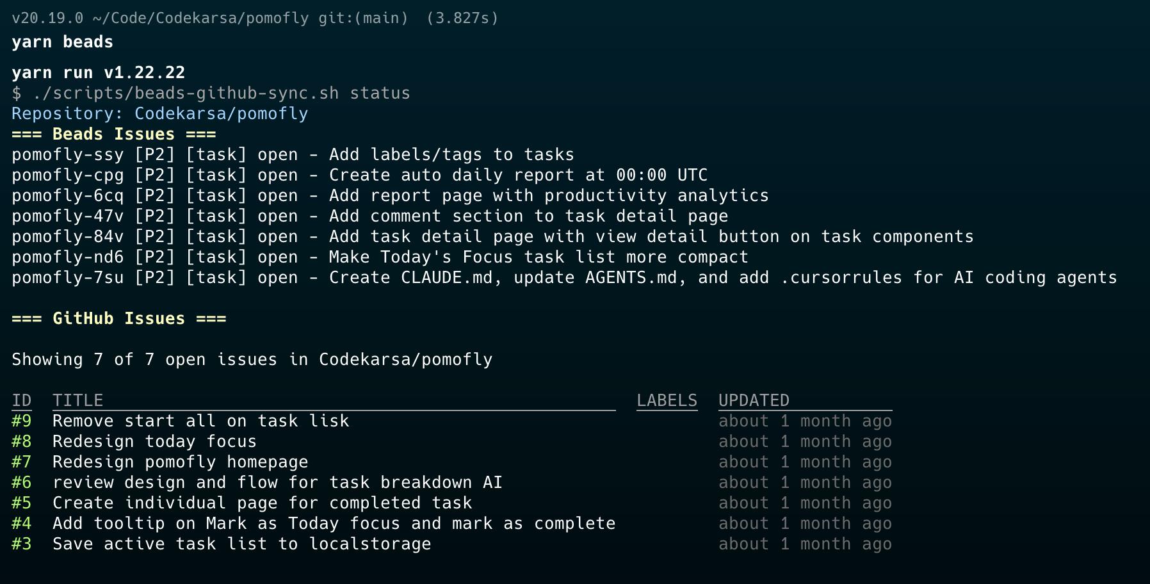Click the '=== GitHub Issues ===' heading
Viewport: 1150px width, 584px height.
tap(119, 319)
